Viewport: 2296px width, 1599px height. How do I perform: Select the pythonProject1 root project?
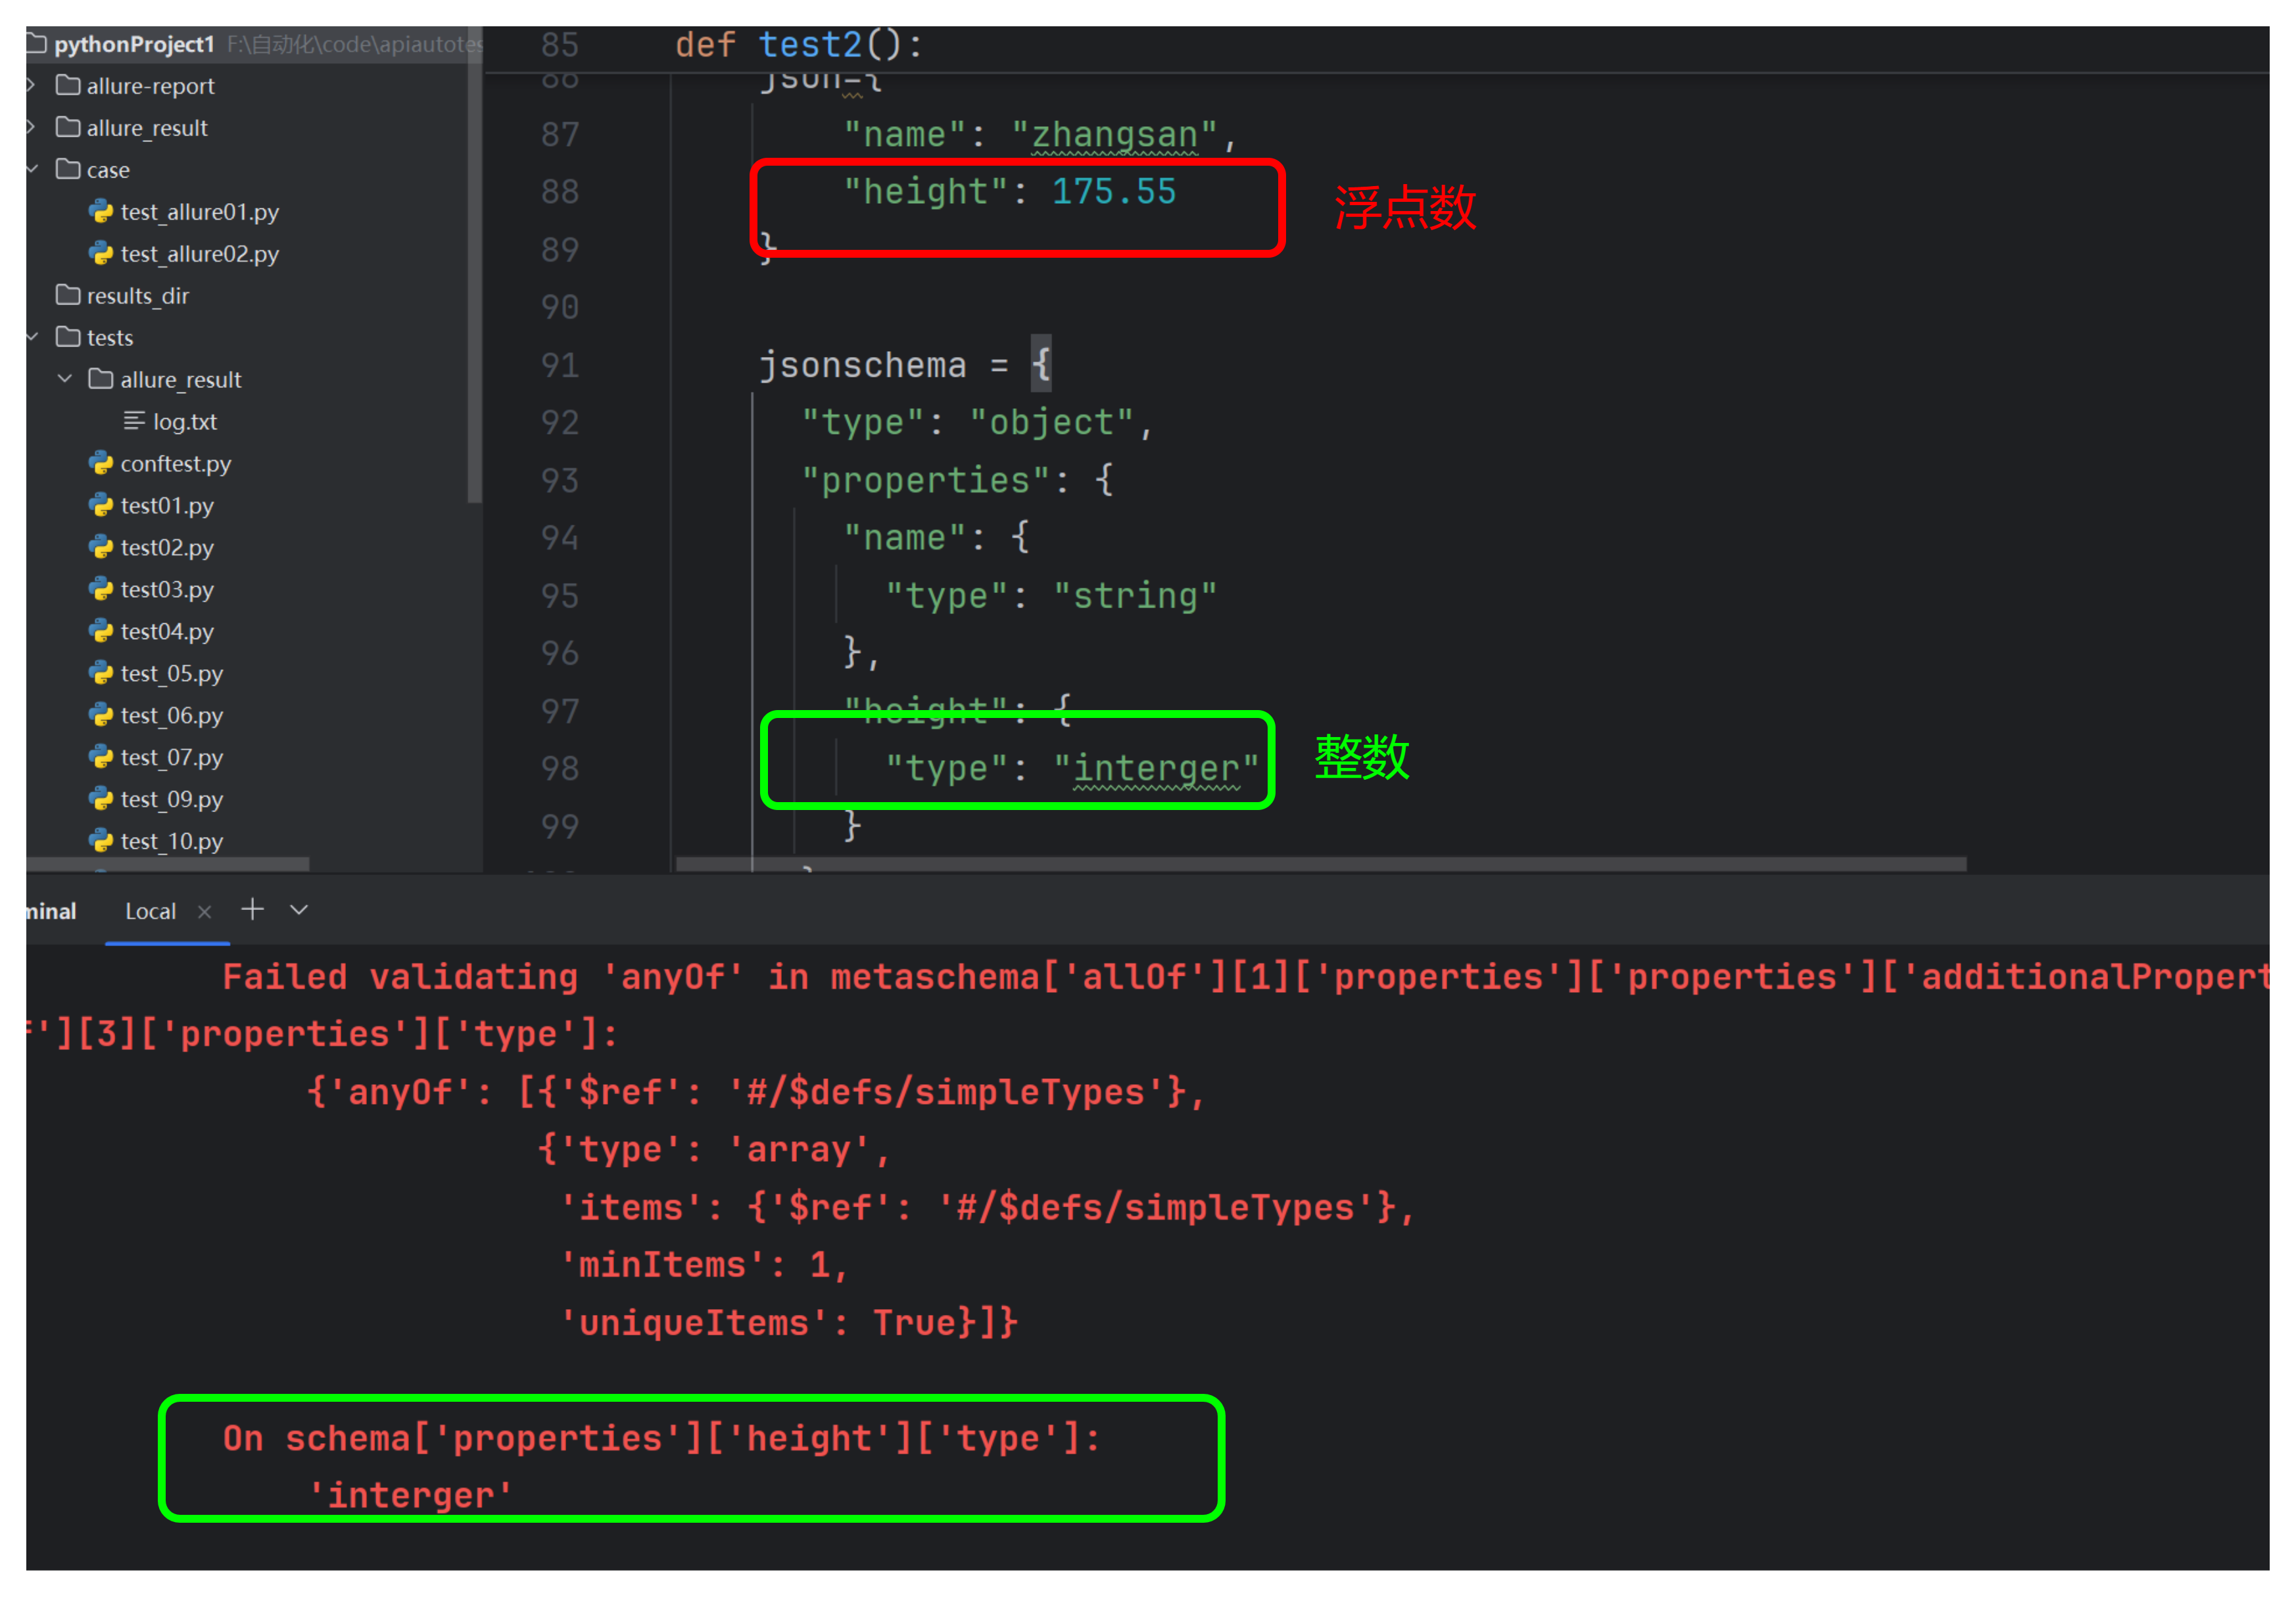(134, 44)
